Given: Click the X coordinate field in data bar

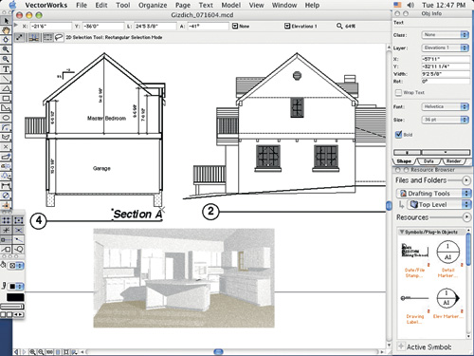Looking at the screenshot, I should pyautogui.click(x=50, y=27).
